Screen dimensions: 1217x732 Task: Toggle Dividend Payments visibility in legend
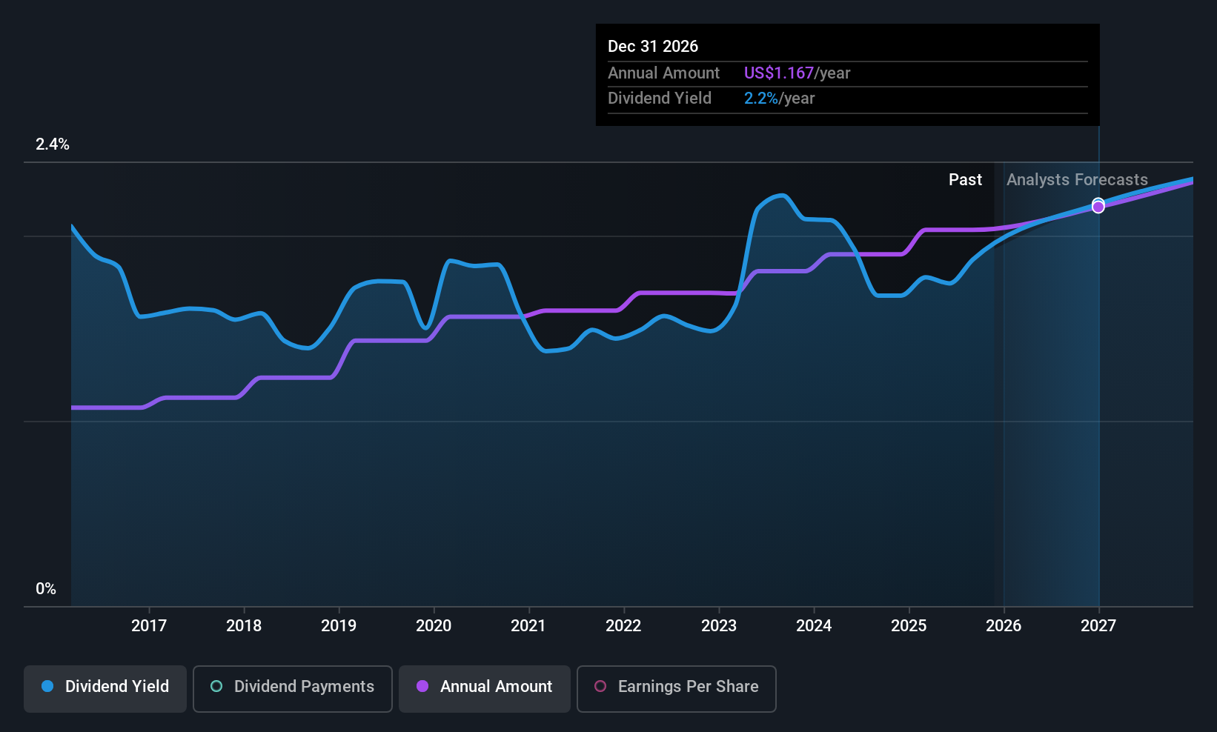coord(292,687)
